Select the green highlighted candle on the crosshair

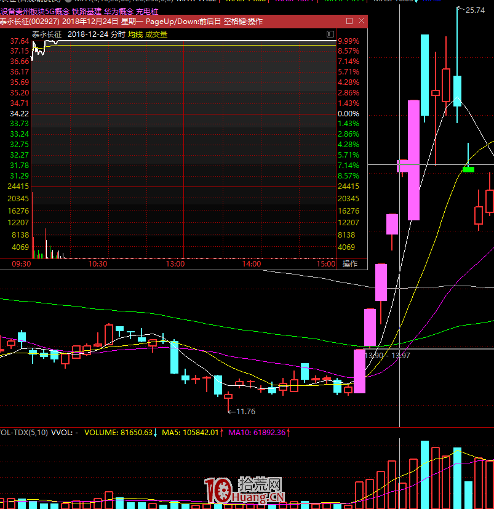pyautogui.click(x=468, y=169)
